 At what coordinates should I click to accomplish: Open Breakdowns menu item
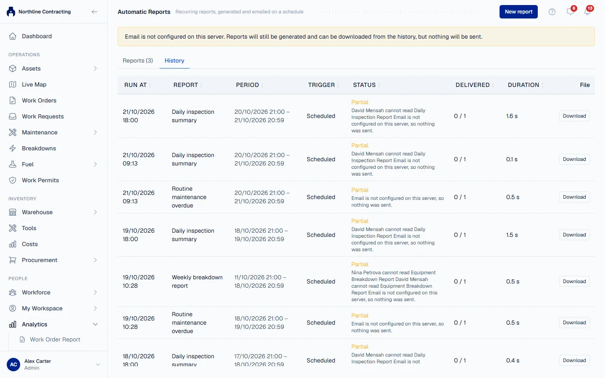[53, 148]
